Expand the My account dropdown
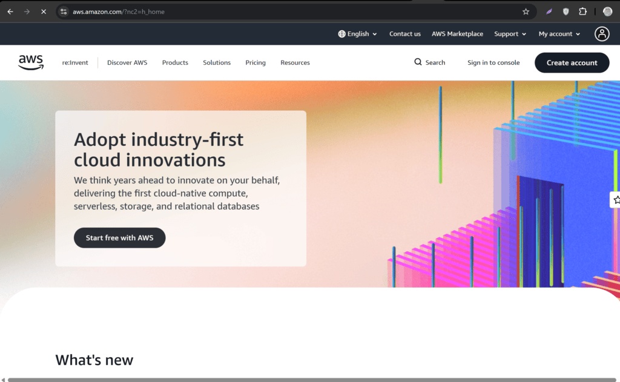 [x=559, y=34]
